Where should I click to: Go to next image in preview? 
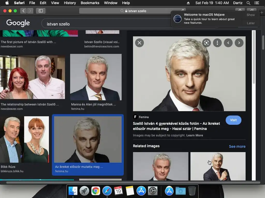[x=239, y=43]
